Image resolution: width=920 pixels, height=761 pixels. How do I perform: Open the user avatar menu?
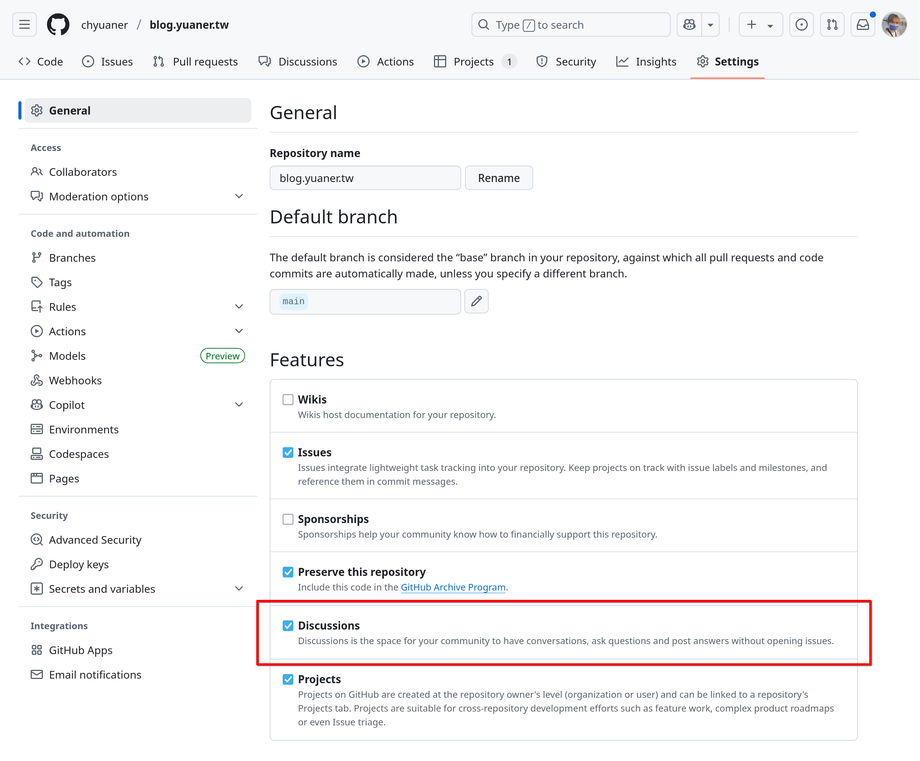[x=894, y=25]
